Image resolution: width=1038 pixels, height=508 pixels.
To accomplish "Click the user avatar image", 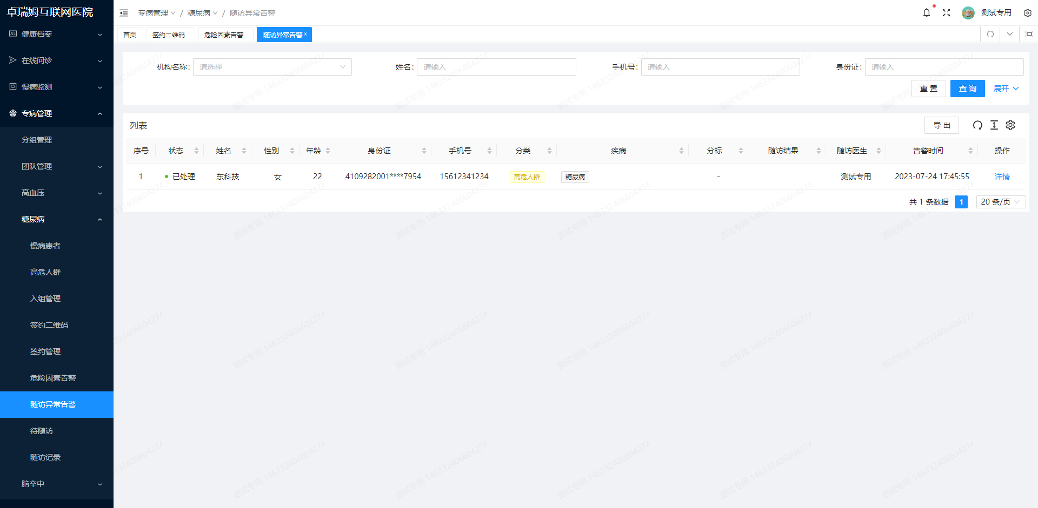I will click(x=968, y=12).
